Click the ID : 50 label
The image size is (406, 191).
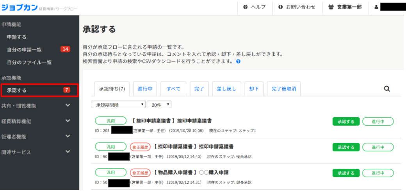tap(101, 182)
